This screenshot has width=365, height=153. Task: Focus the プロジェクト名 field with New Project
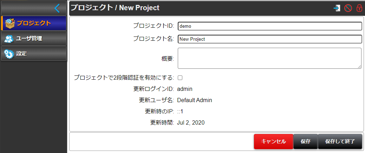(x=270, y=39)
